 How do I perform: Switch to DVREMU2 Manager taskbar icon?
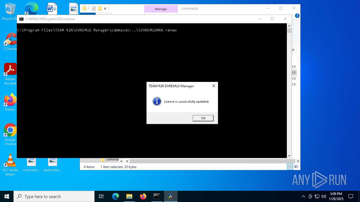[170, 196]
